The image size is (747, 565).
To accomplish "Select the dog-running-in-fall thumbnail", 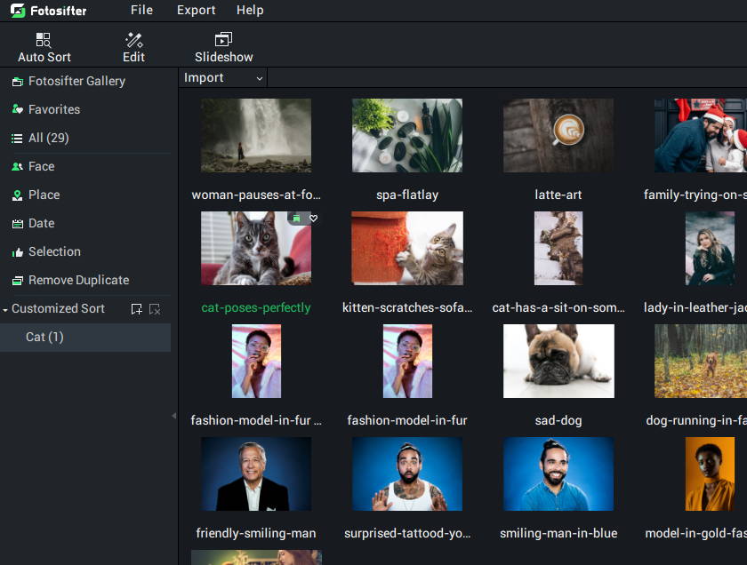I will tap(701, 362).
